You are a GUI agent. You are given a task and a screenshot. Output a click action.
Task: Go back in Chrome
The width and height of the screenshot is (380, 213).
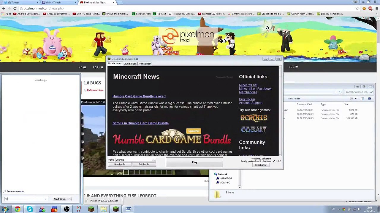coord(3,8)
